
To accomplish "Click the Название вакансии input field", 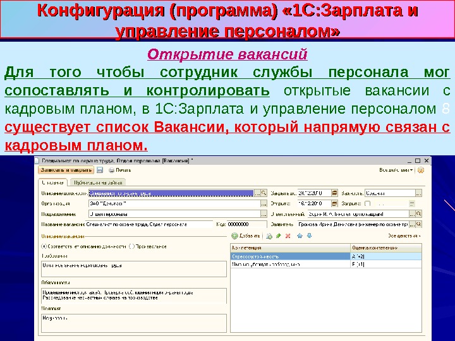I will click(x=149, y=224).
